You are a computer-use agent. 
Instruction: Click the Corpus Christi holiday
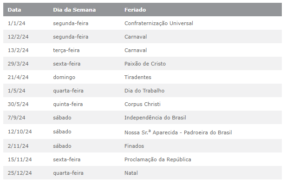tap(143, 104)
